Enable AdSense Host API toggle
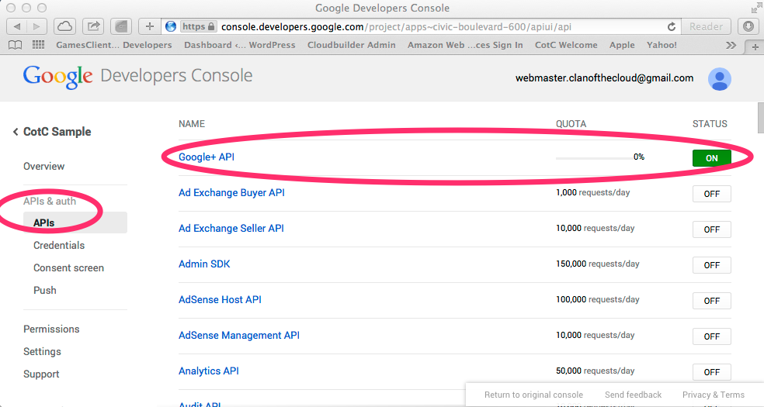Viewport: 764px width, 407px height. 712,301
